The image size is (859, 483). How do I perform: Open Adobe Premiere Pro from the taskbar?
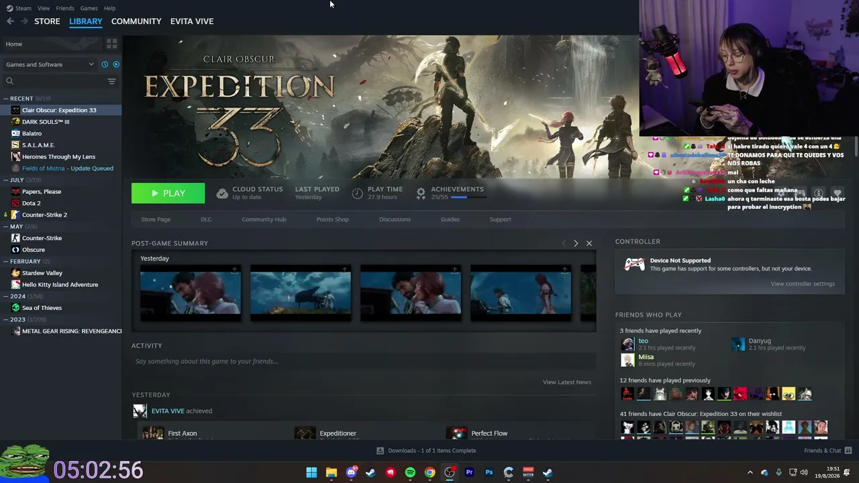coord(469,472)
